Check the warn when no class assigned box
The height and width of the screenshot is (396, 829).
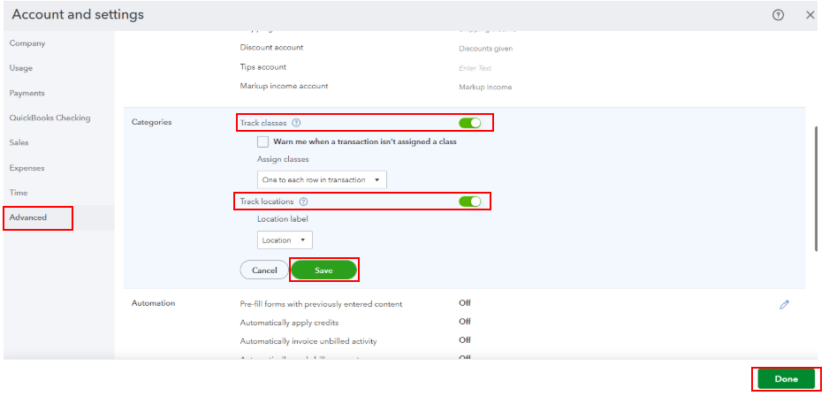coord(263,141)
